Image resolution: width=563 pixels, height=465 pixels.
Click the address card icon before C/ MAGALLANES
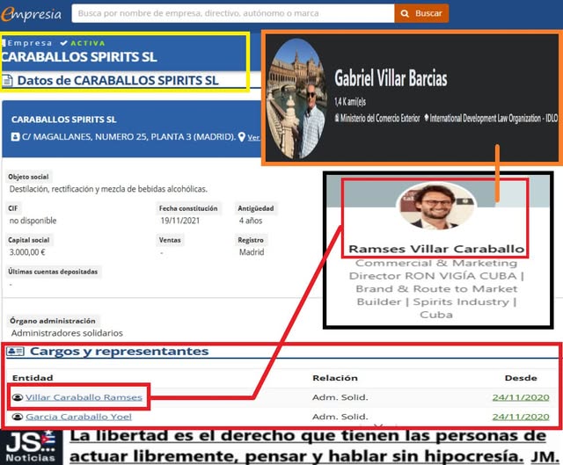[x=15, y=137]
